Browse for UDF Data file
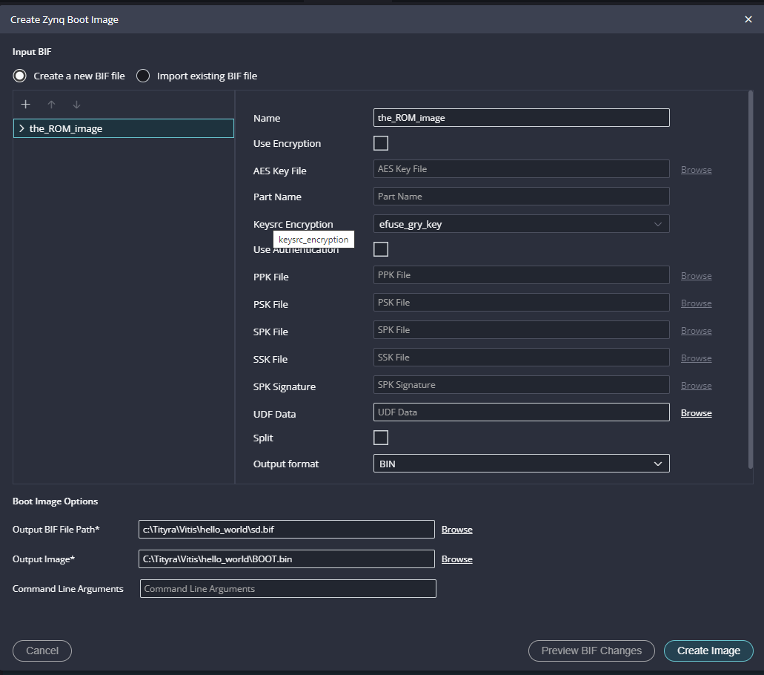 point(696,413)
